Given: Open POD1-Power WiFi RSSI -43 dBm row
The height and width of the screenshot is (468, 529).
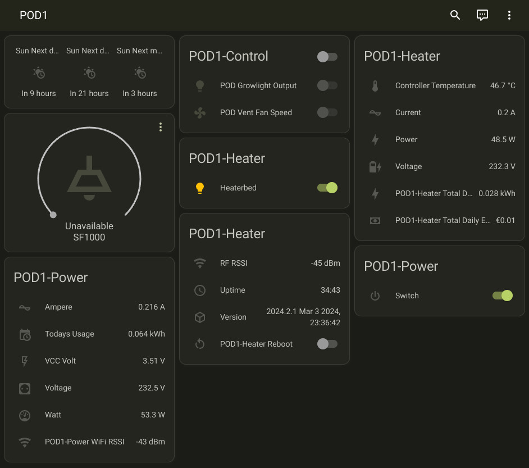Looking at the screenshot, I should pos(89,442).
